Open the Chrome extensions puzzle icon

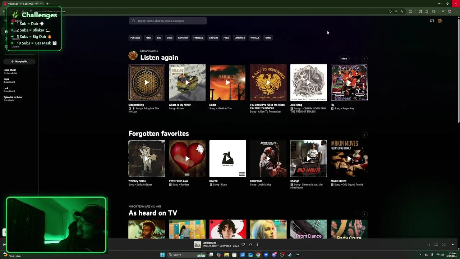coord(411,11)
